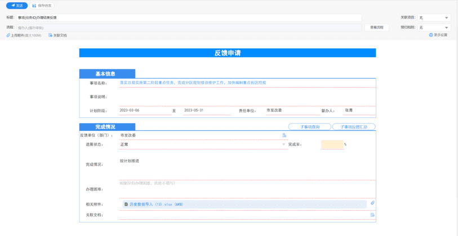Click the 流程 workflow input field
458x236 pixels.
click(189, 28)
